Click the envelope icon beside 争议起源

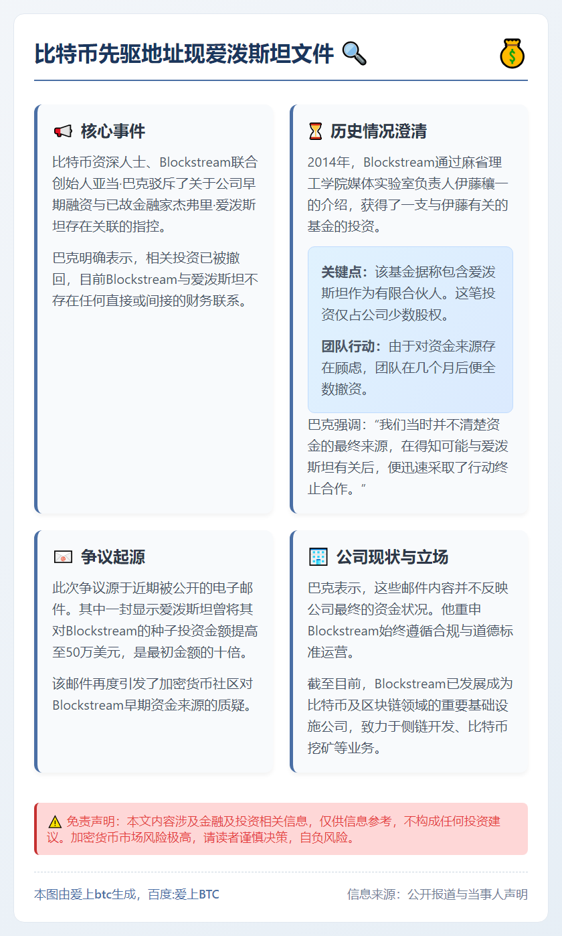[x=63, y=557]
